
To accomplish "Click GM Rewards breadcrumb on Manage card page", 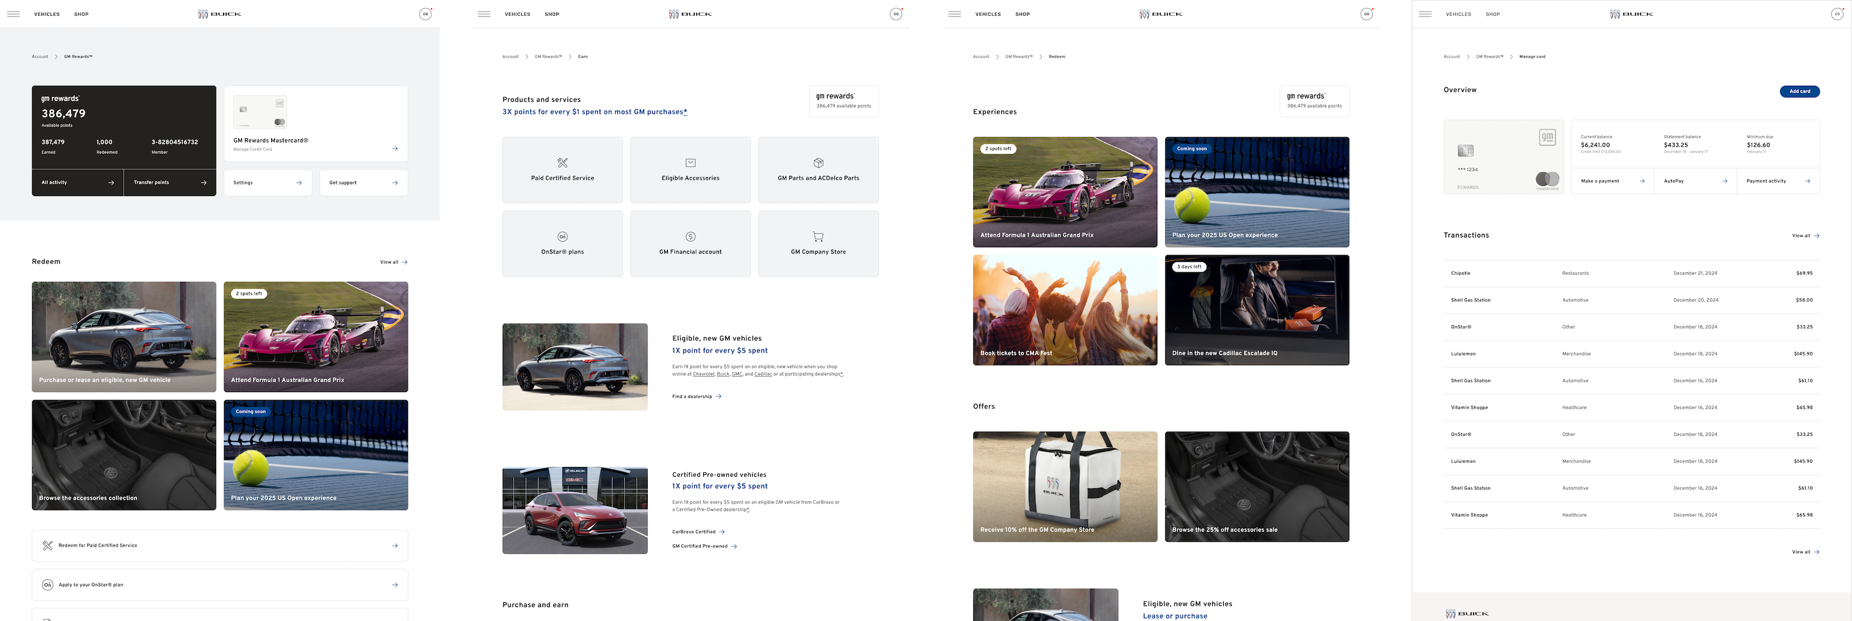I will (1489, 57).
